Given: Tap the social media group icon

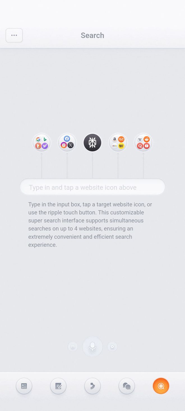Looking at the screenshot, I should (67, 143).
